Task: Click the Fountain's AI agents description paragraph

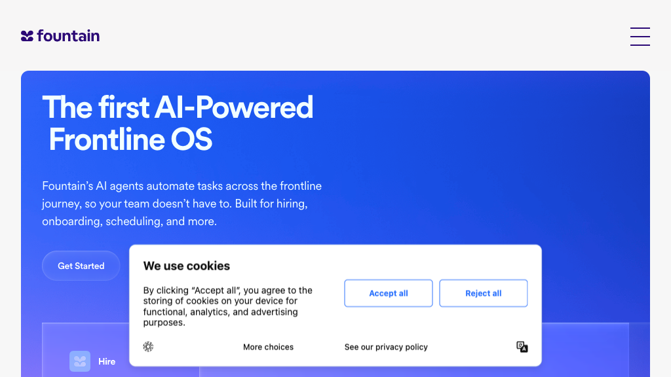Action: 182,204
